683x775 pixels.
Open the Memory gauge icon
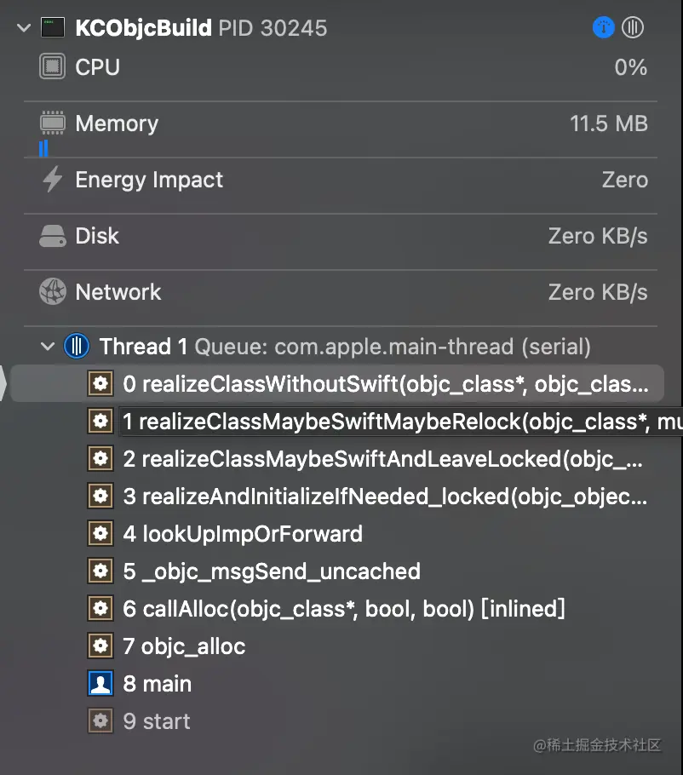[x=52, y=123]
